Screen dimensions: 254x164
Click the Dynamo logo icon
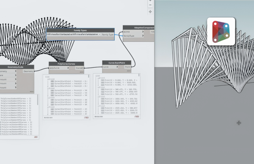(221, 32)
